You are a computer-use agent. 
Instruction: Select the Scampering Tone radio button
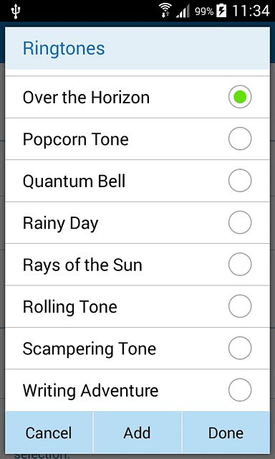tap(240, 348)
